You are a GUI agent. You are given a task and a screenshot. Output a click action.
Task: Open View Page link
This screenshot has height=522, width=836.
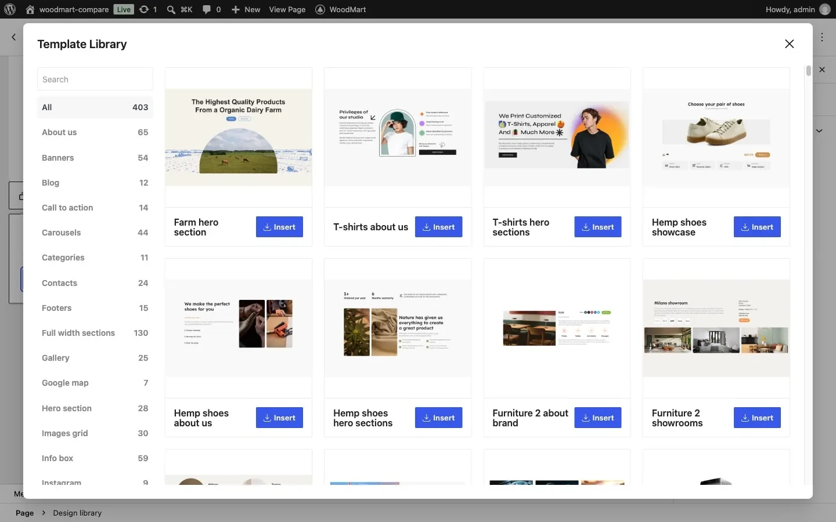click(x=287, y=9)
